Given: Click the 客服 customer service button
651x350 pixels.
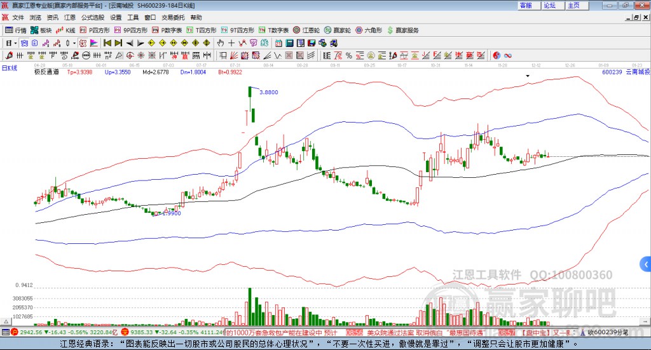Looking at the screenshot, I should [x=529, y=5].
